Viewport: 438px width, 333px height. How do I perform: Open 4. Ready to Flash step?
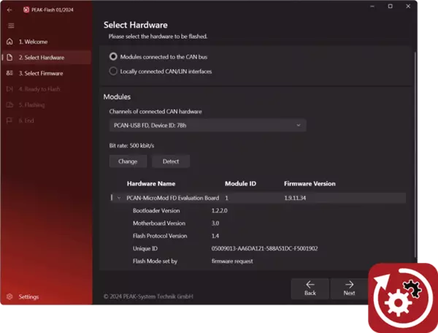coord(46,89)
